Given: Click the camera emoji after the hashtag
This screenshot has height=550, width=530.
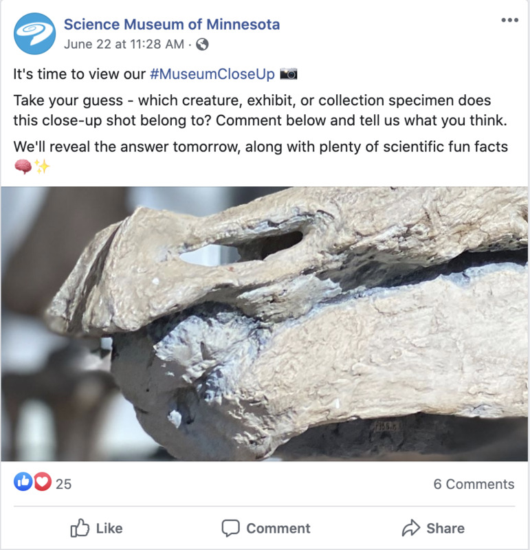Looking at the screenshot, I should (x=288, y=74).
